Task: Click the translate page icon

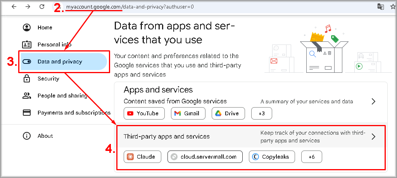Action: click(x=381, y=7)
